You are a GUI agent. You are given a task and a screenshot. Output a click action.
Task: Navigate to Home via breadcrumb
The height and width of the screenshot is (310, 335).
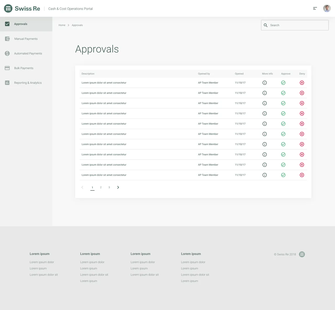[62, 25]
